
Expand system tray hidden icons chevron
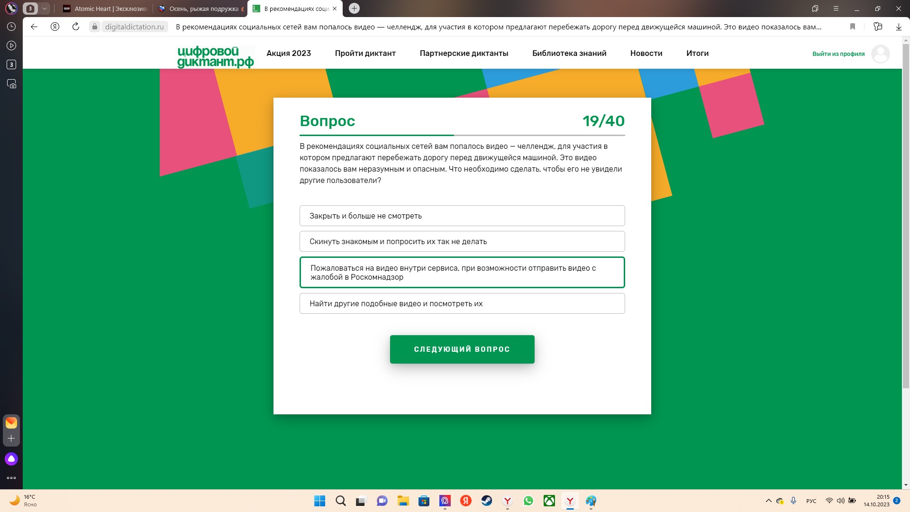768,501
